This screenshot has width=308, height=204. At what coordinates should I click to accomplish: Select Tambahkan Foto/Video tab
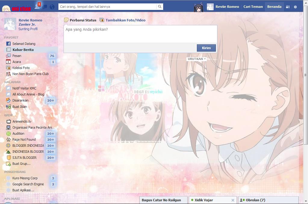click(x=123, y=20)
